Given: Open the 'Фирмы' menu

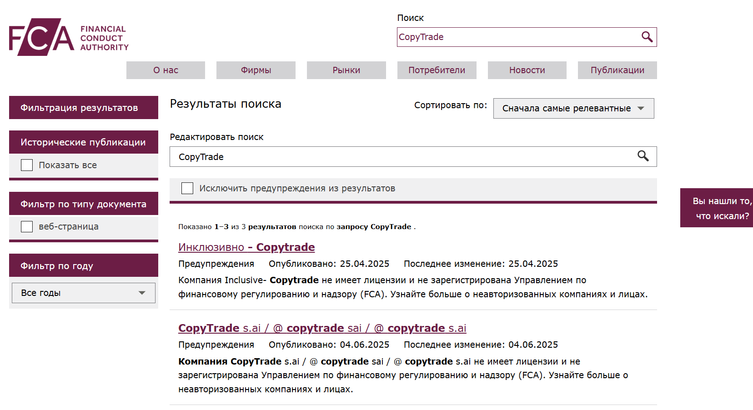Looking at the screenshot, I should (x=256, y=70).
